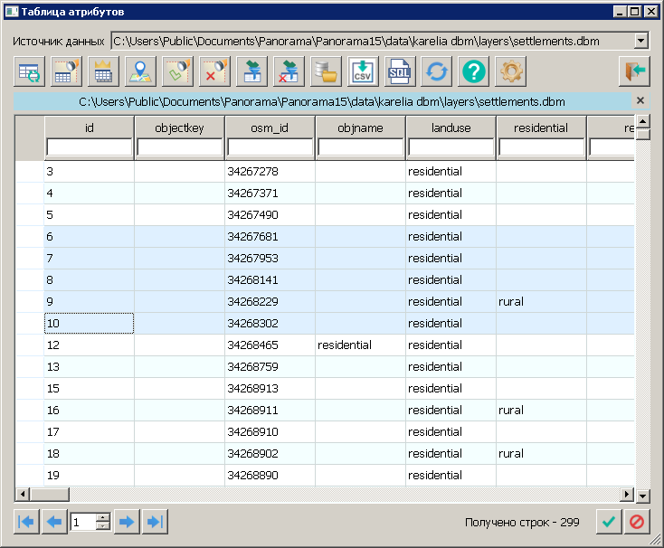Image resolution: width=664 pixels, height=548 pixels.
Task: Click the red cancel circle button
Action: 637,522
